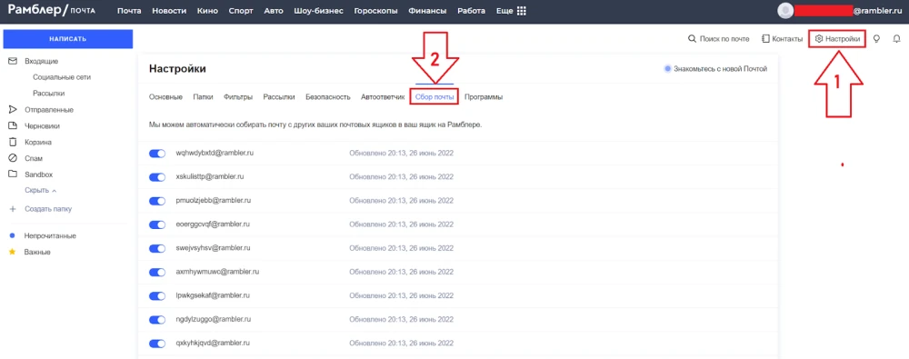Open Социальные сети subfolder
Image resolution: width=909 pixels, height=359 pixels.
(x=62, y=76)
